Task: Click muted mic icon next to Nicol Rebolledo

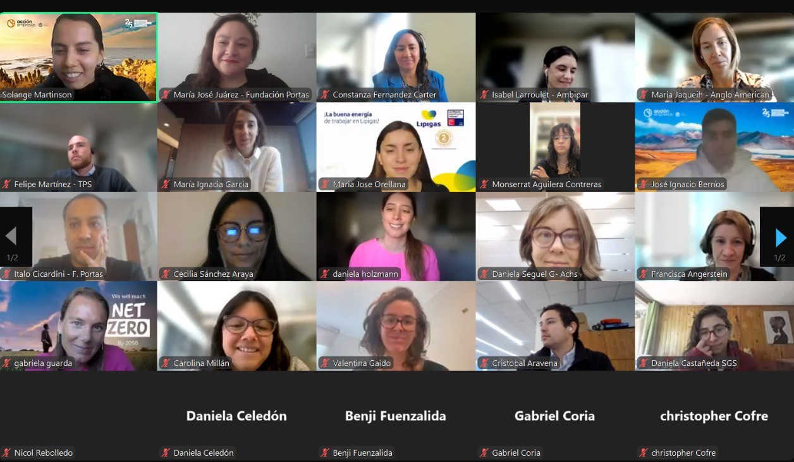Action: pos(7,453)
